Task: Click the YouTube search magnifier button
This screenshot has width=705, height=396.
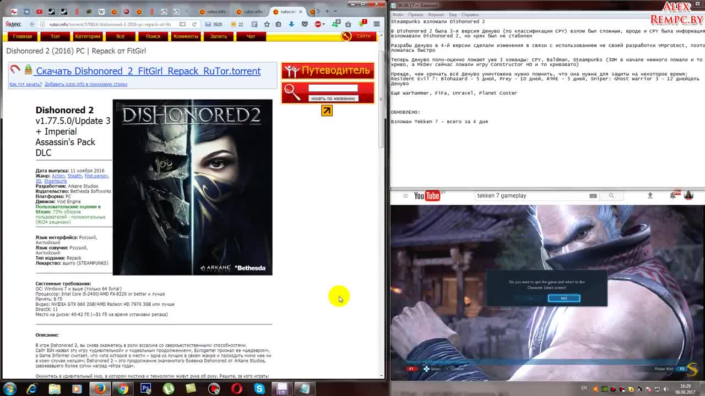Action: coord(611,196)
